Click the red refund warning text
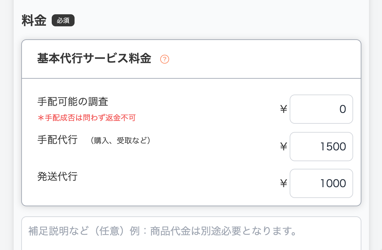This screenshot has width=382, height=250. coord(86,117)
